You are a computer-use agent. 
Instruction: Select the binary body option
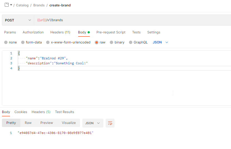(x=111, y=42)
